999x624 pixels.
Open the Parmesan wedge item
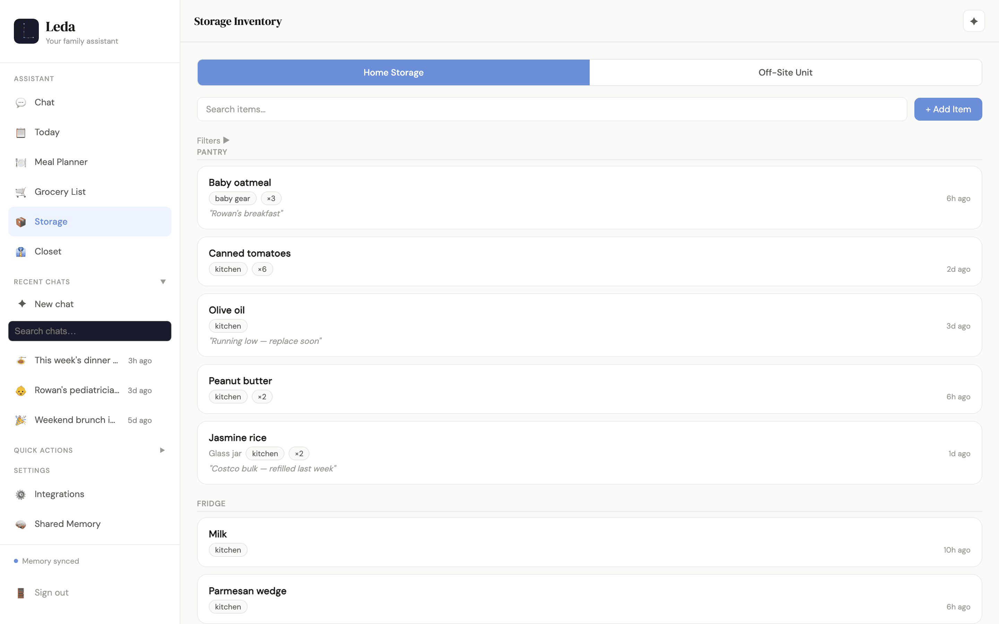[x=589, y=599]
